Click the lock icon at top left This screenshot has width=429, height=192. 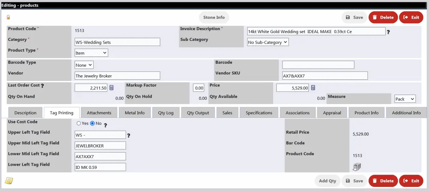pyautogui.click(x=8, y=17)
